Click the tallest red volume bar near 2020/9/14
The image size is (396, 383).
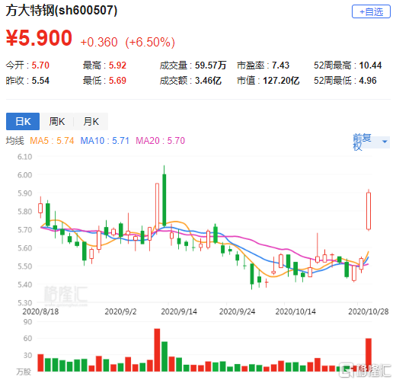click(157, 350)
